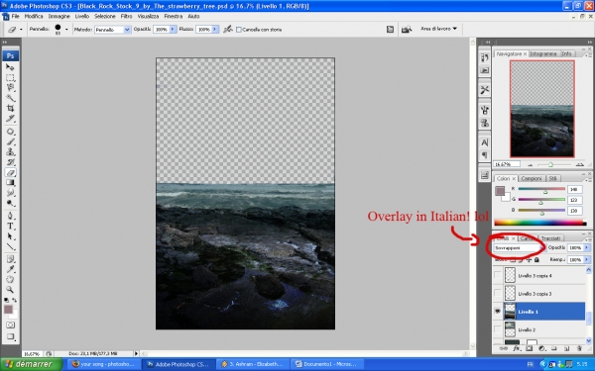Image resolution: width=595 pixels, height=371 pixels.
Task: Enable airbrush mode in options bar
Action: [x=228, y=29]
